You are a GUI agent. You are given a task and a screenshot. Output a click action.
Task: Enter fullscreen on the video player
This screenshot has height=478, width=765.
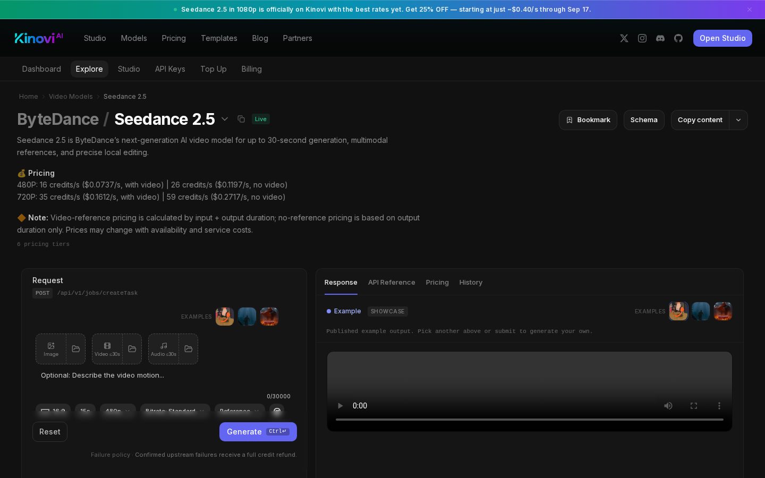point(694,406)
